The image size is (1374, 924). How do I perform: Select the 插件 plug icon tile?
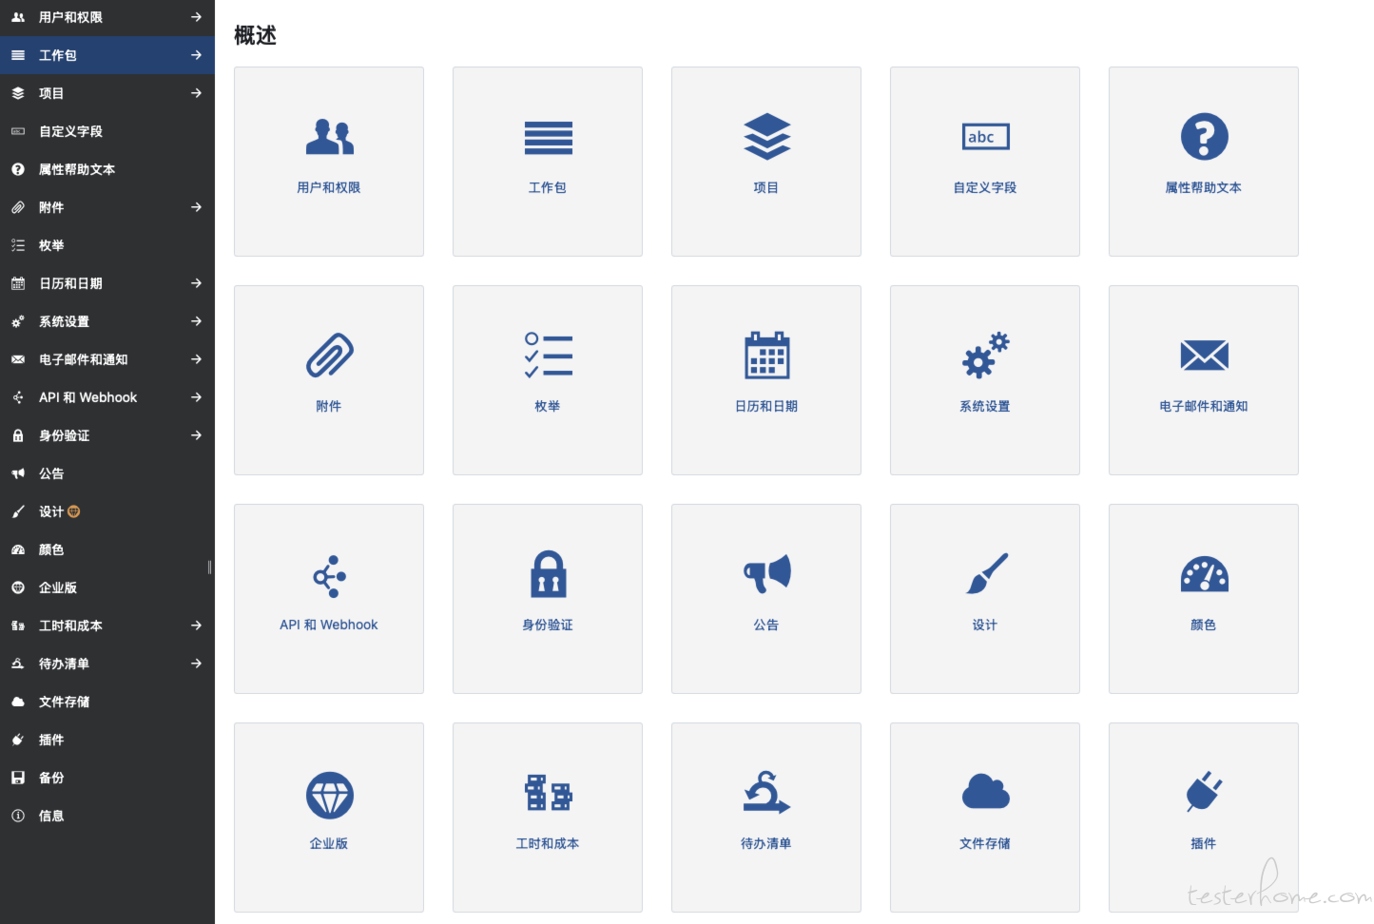point(1204,818)
